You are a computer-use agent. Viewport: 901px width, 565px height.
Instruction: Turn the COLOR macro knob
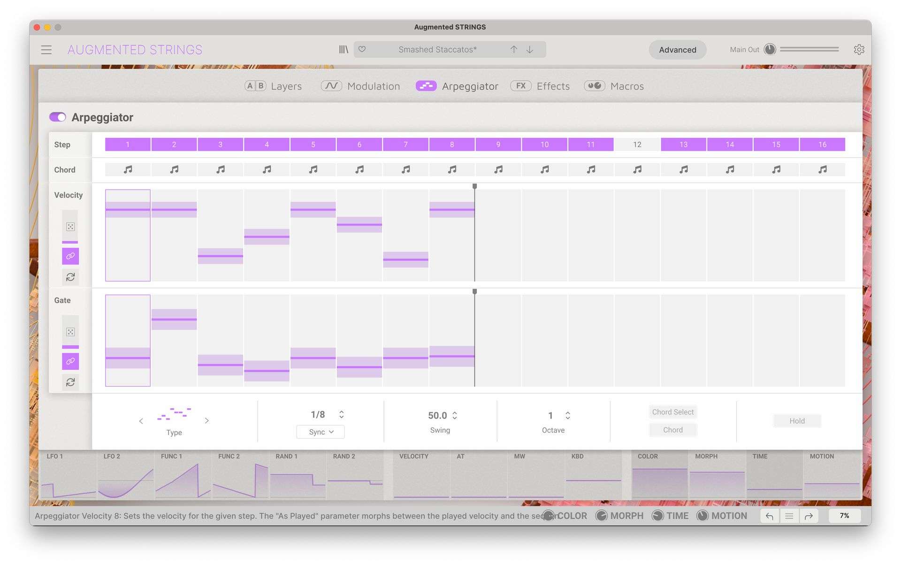click(x=548, y=516)
